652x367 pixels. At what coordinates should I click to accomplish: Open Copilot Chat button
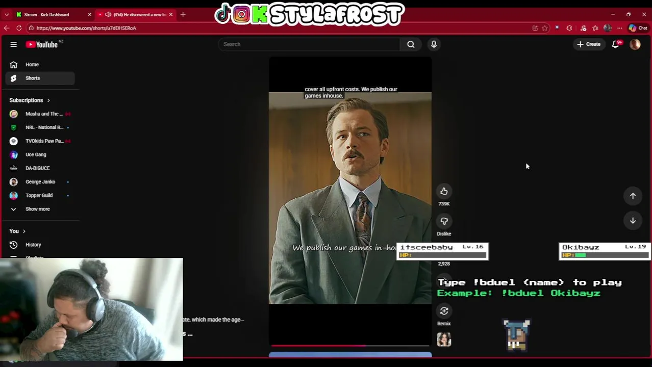638,28
